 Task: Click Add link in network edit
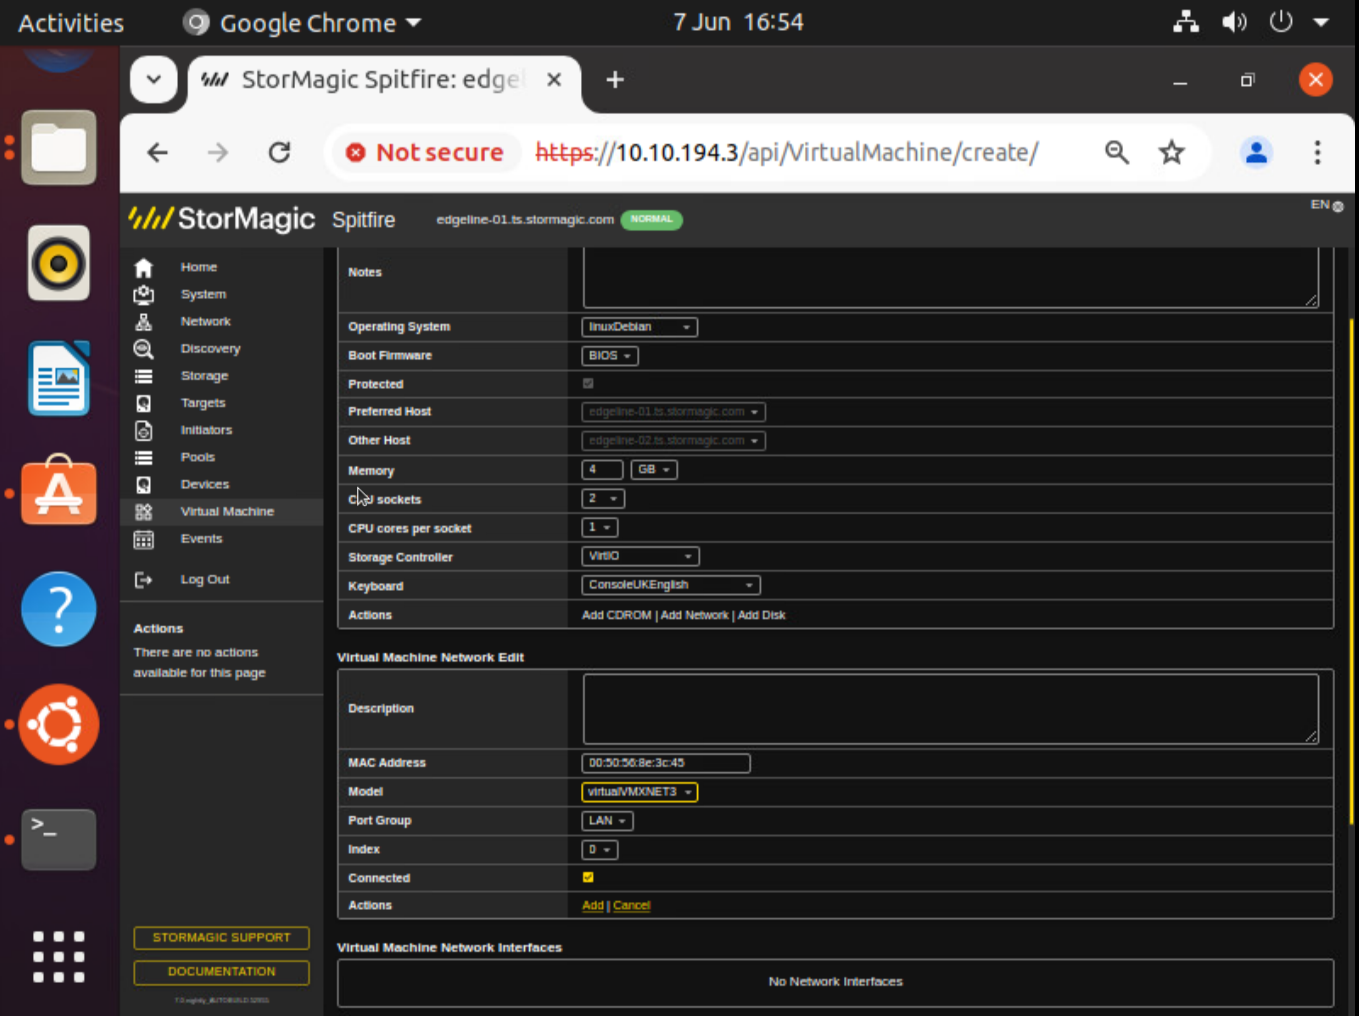tap(592, 905)
